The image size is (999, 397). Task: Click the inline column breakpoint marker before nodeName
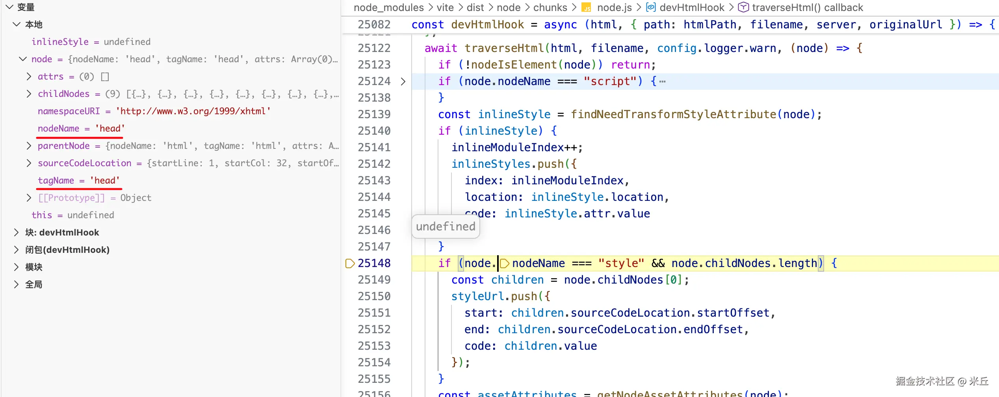tap(504, 263)
